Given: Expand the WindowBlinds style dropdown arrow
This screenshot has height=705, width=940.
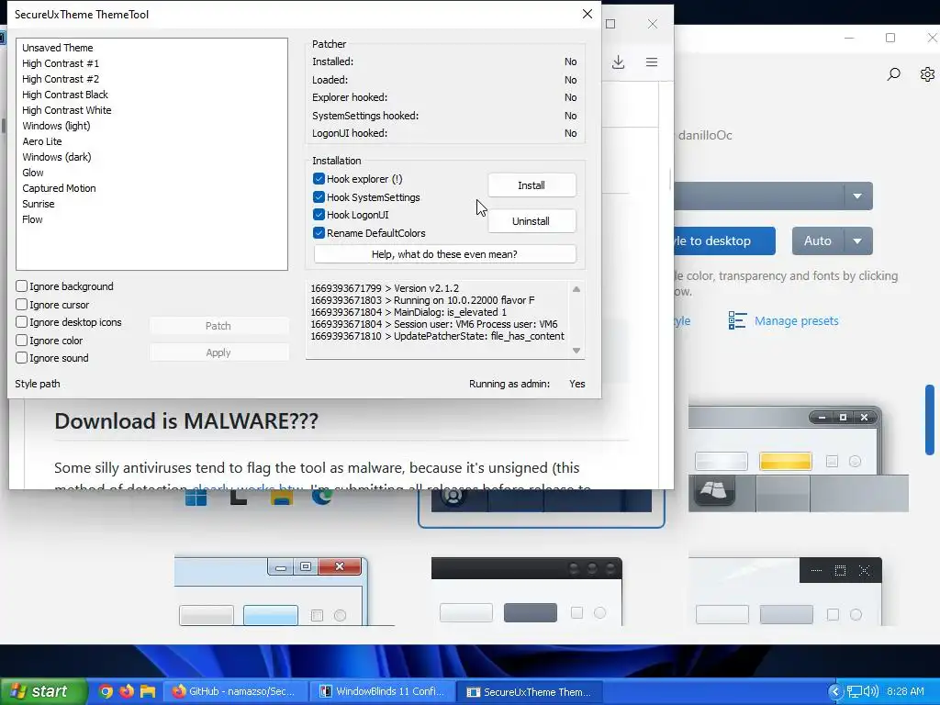Looking at the screenshot, I should pos(857,196).
